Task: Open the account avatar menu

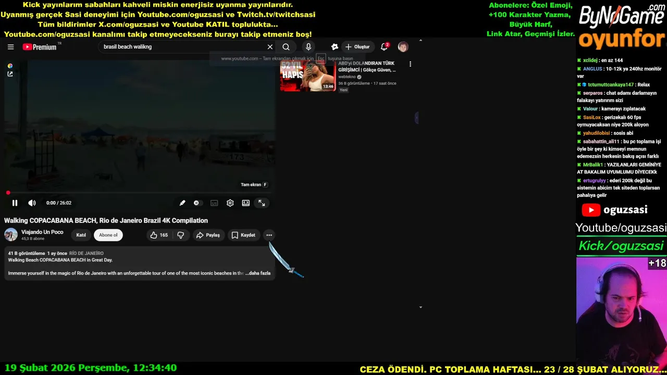Action: (403, 47)
